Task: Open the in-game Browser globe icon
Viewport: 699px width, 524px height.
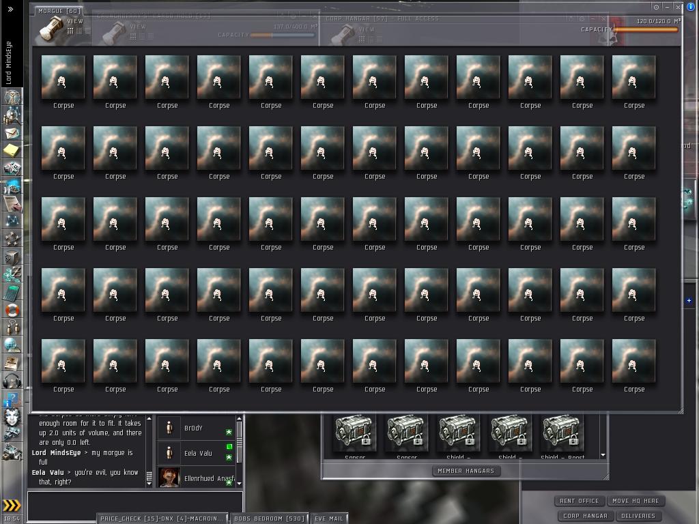Action: click(x=12, y=345)
